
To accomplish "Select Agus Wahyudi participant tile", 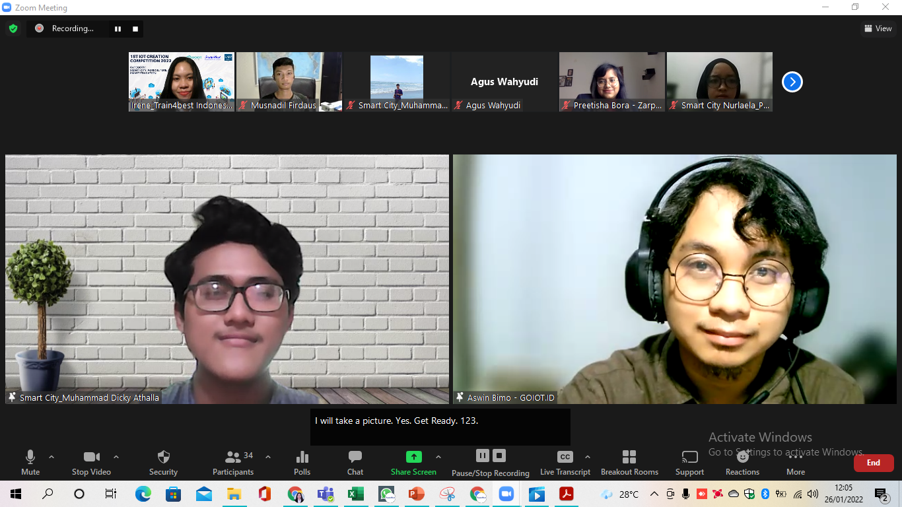I will coord(504,82).
